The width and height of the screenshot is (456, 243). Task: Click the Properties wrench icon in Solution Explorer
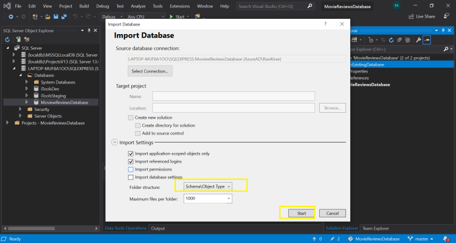pyautogui.click(x=418, y=40)
